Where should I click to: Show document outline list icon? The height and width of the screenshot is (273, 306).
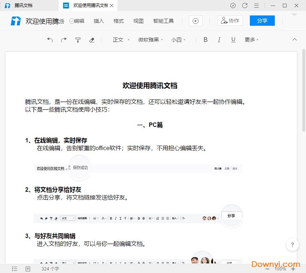(15, 269)
